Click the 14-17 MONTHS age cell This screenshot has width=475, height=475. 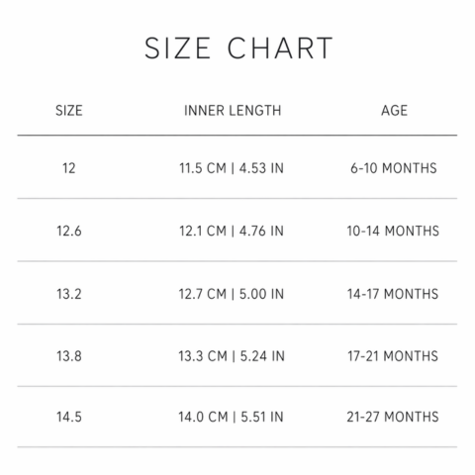pos(393,294)
